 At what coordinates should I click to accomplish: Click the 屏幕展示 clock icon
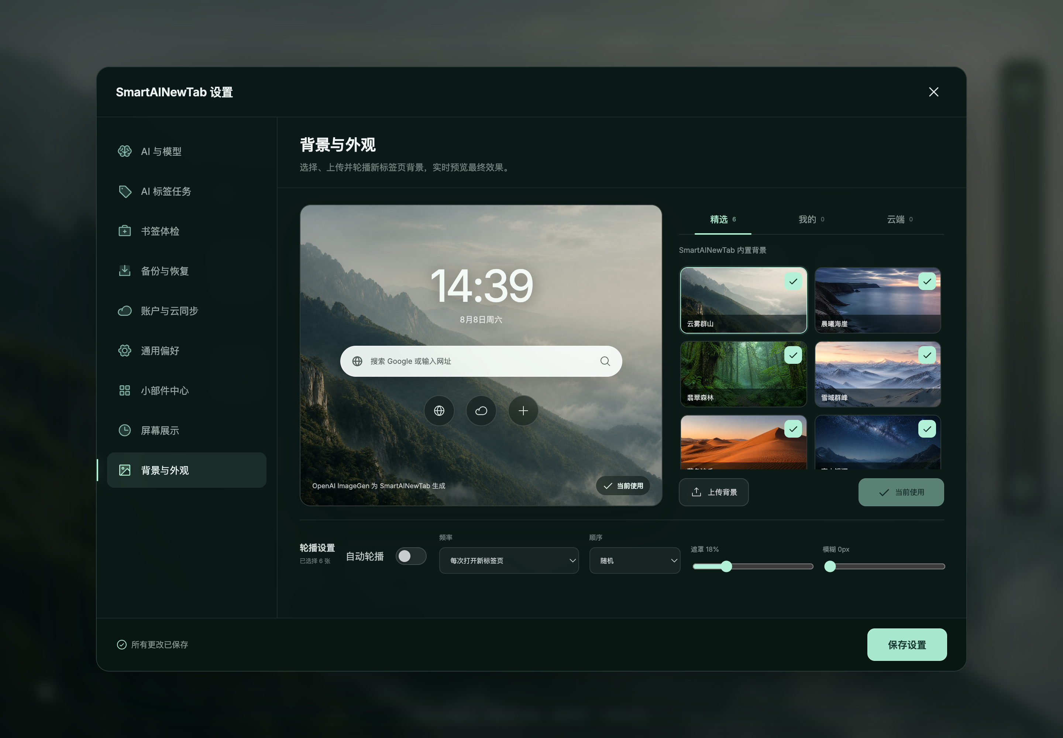(124, 430)
